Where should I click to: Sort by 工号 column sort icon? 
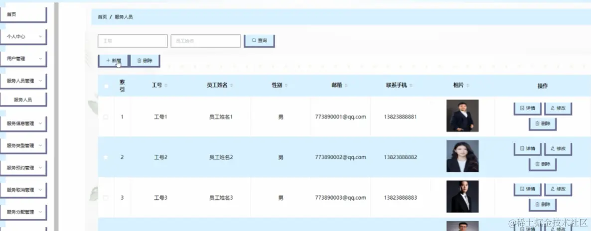point(166,86)
